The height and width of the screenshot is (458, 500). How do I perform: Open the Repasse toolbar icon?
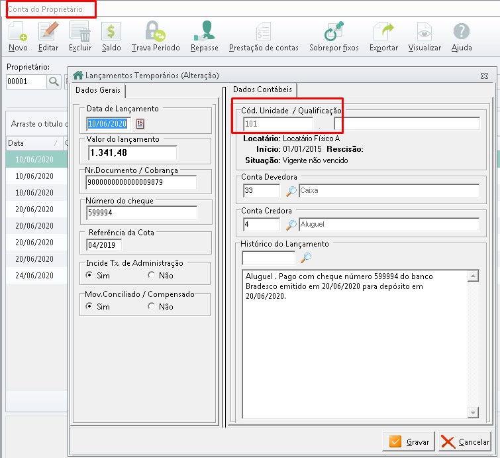[204, 32]
